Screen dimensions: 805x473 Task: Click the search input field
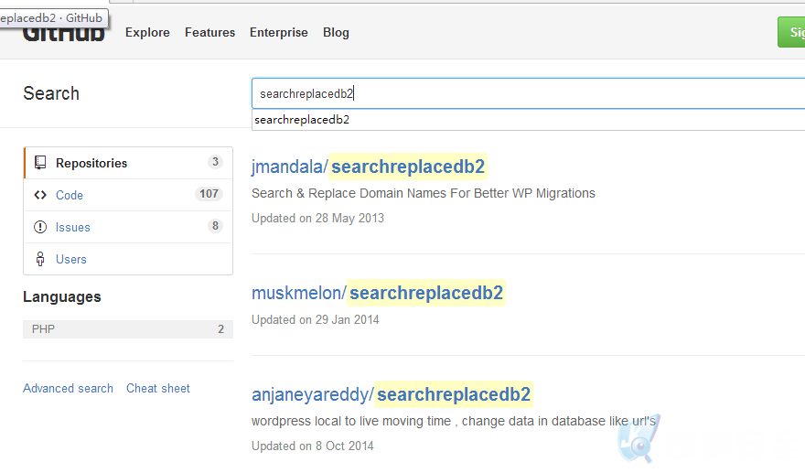[529, 93]
